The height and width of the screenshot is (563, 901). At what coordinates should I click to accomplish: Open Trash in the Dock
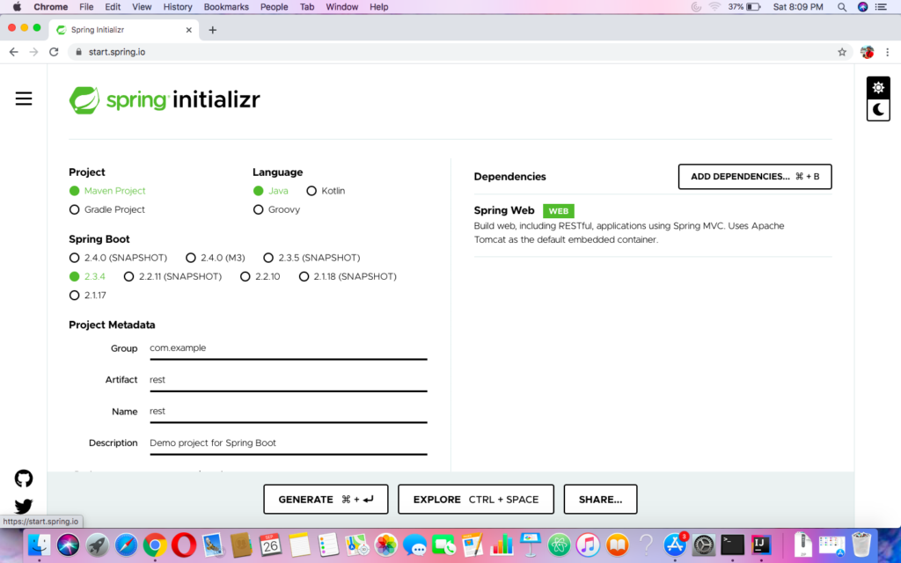861,544
